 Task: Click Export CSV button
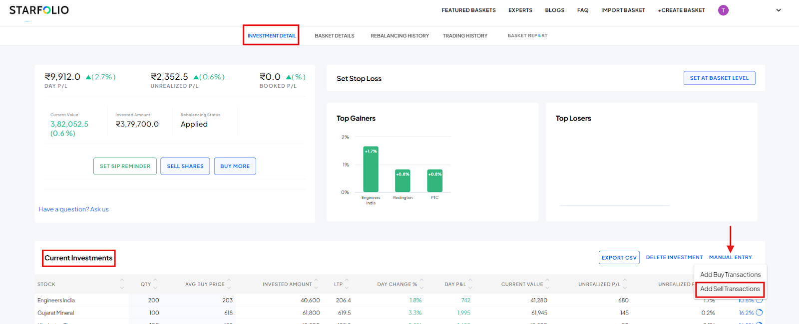[619, 258]
